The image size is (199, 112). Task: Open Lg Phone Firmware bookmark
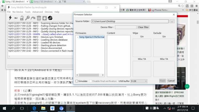tap(158, 10)
